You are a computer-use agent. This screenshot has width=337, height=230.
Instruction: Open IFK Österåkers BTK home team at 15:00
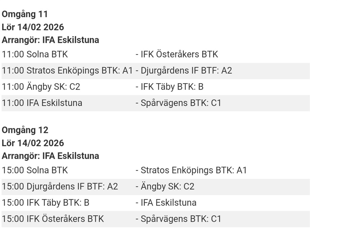(65, 219)
